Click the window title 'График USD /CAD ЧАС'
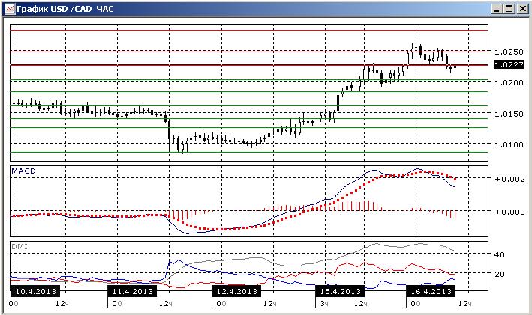 point(65,9)
